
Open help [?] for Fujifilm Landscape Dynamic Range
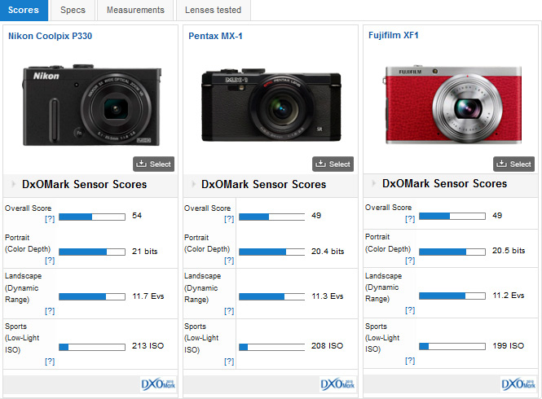(410, 310)
